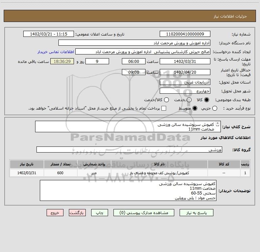Screen dimensions: 260x252
Task: Click the شرح کلی نیاز text area
Action: click(128, 127)
